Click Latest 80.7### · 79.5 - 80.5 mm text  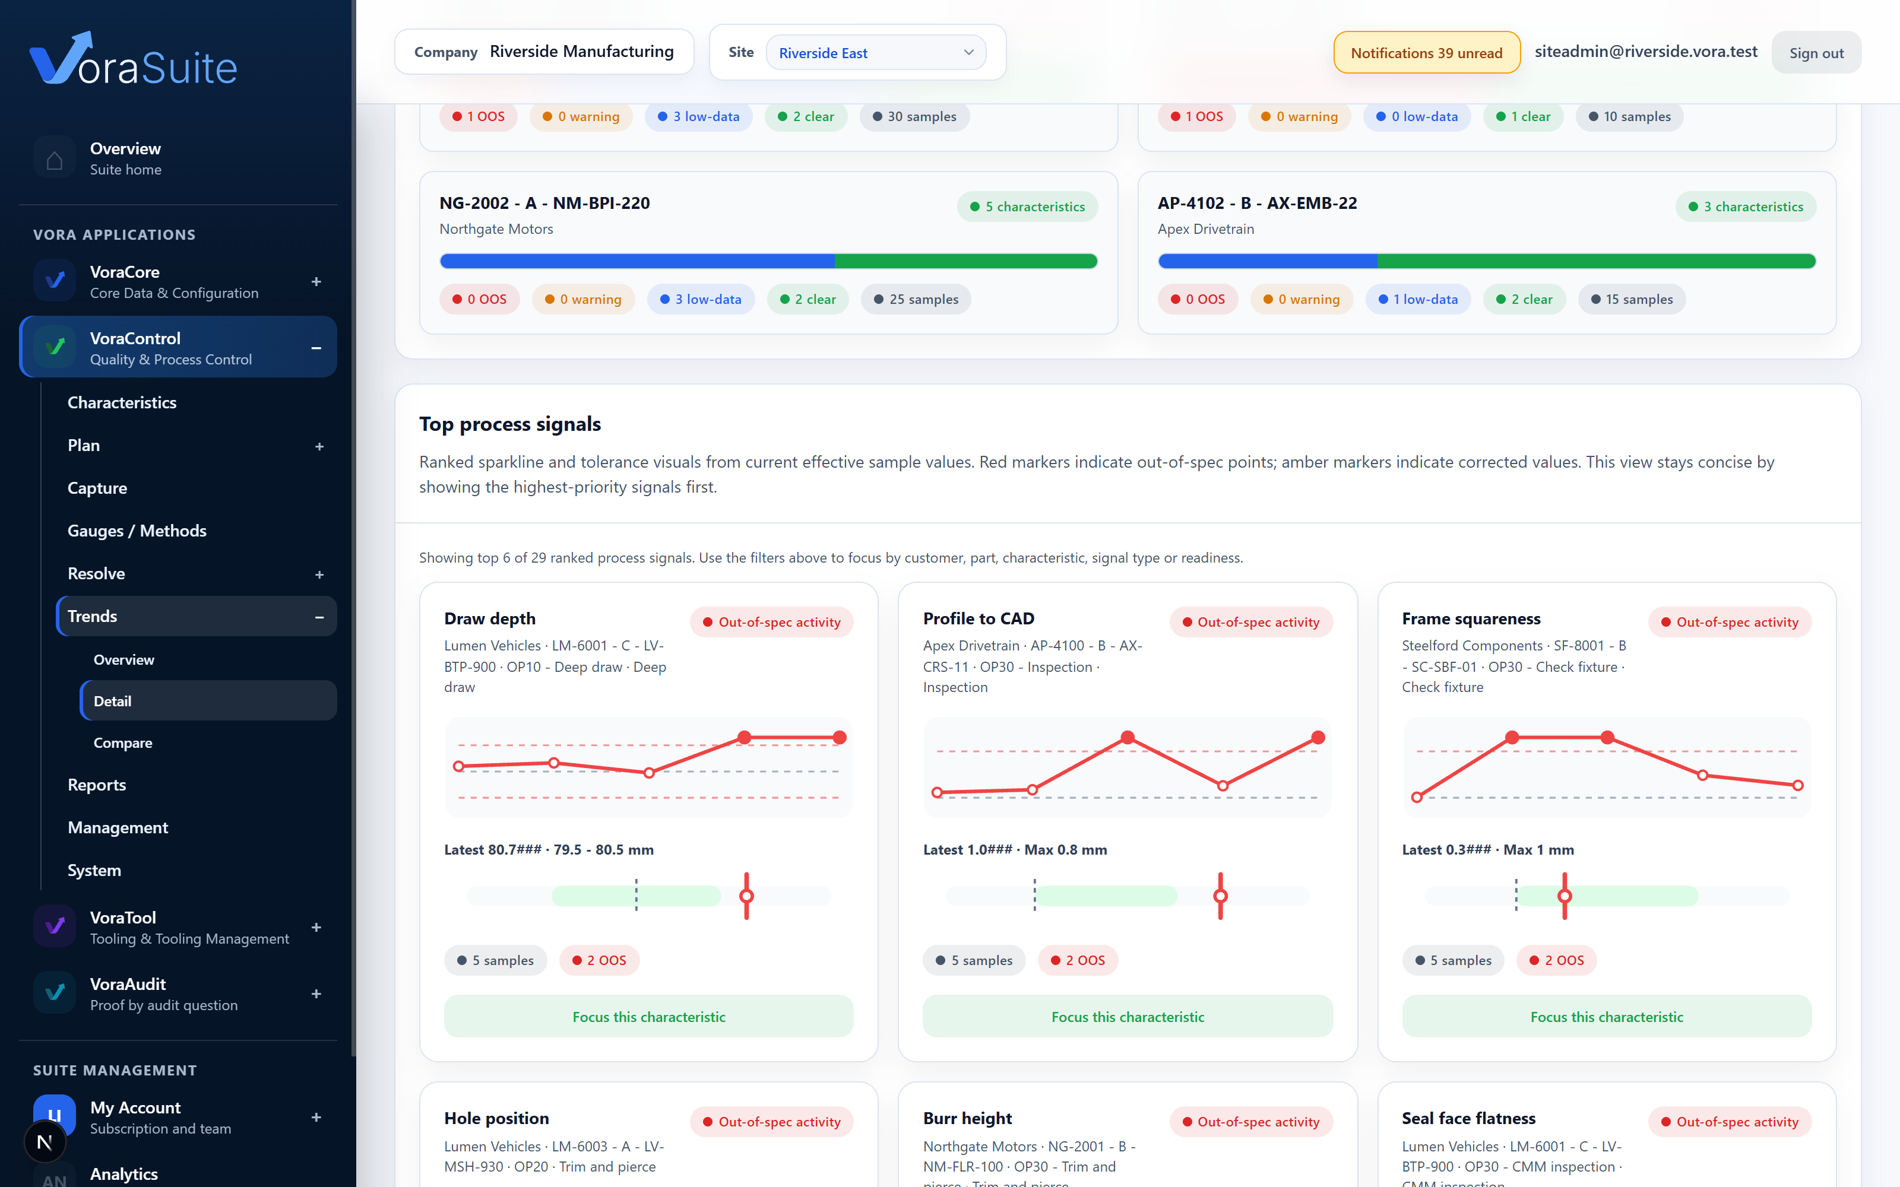[549, 849]
